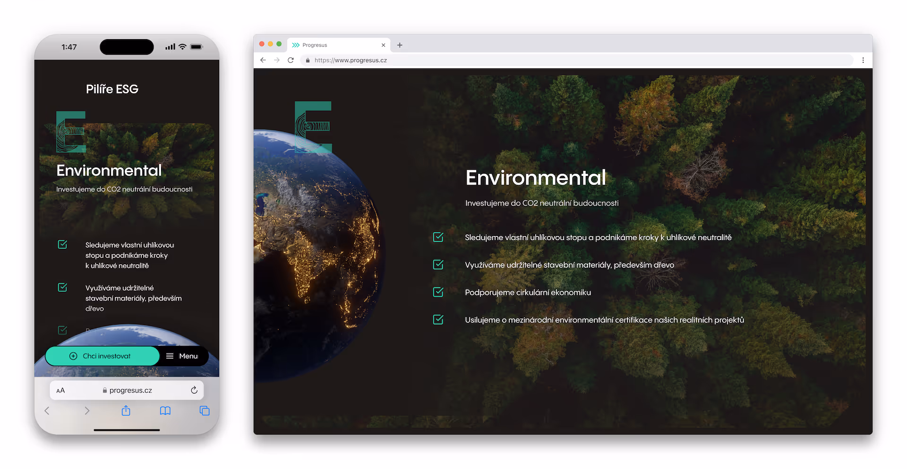Tick the udržitelné stavební materiály checkbox

[x=438, y=264]
